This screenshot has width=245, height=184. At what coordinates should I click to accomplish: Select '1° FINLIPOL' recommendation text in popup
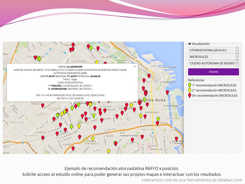pos(55,86)
